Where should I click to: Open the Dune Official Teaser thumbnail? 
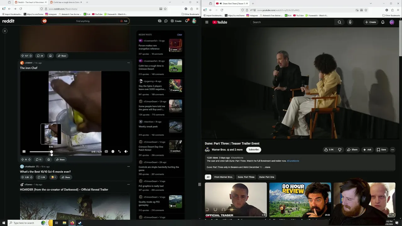click(236, 200)
